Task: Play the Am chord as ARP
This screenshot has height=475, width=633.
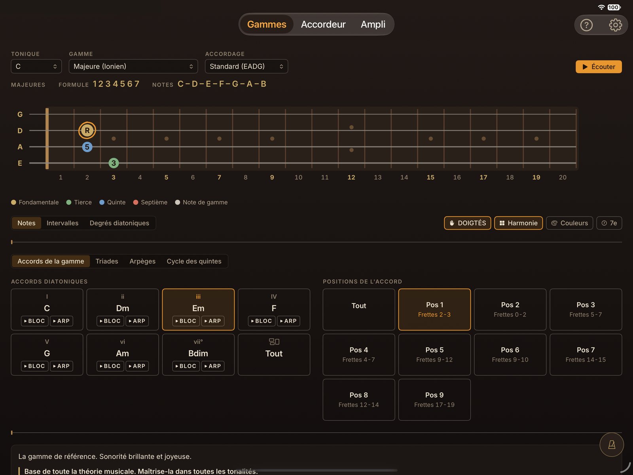Action: 137,366
